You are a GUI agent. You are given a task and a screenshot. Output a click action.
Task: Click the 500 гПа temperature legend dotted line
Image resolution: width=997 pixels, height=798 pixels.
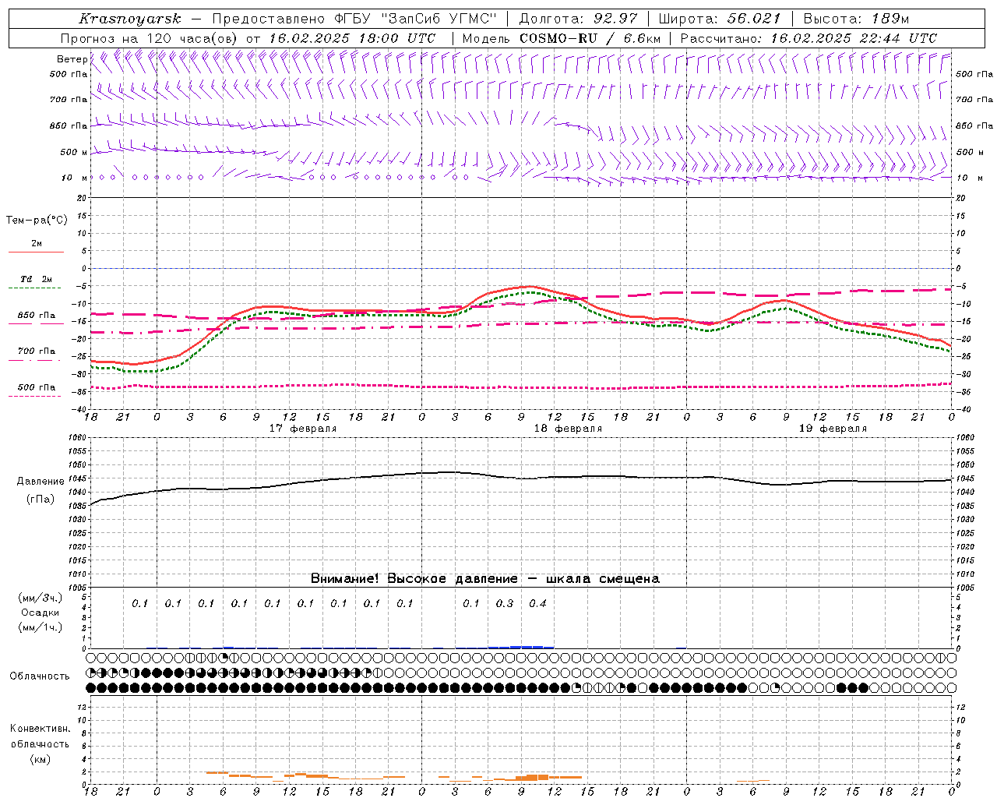pyautogui.click(x=36, y=396)
